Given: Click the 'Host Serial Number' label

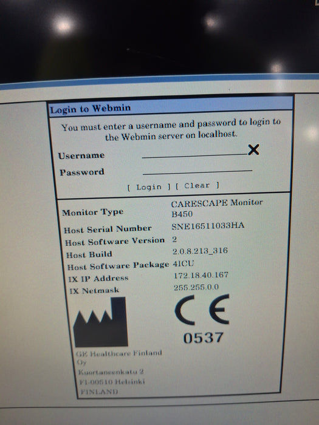Looking at the screenshot, I should (108, 229).
